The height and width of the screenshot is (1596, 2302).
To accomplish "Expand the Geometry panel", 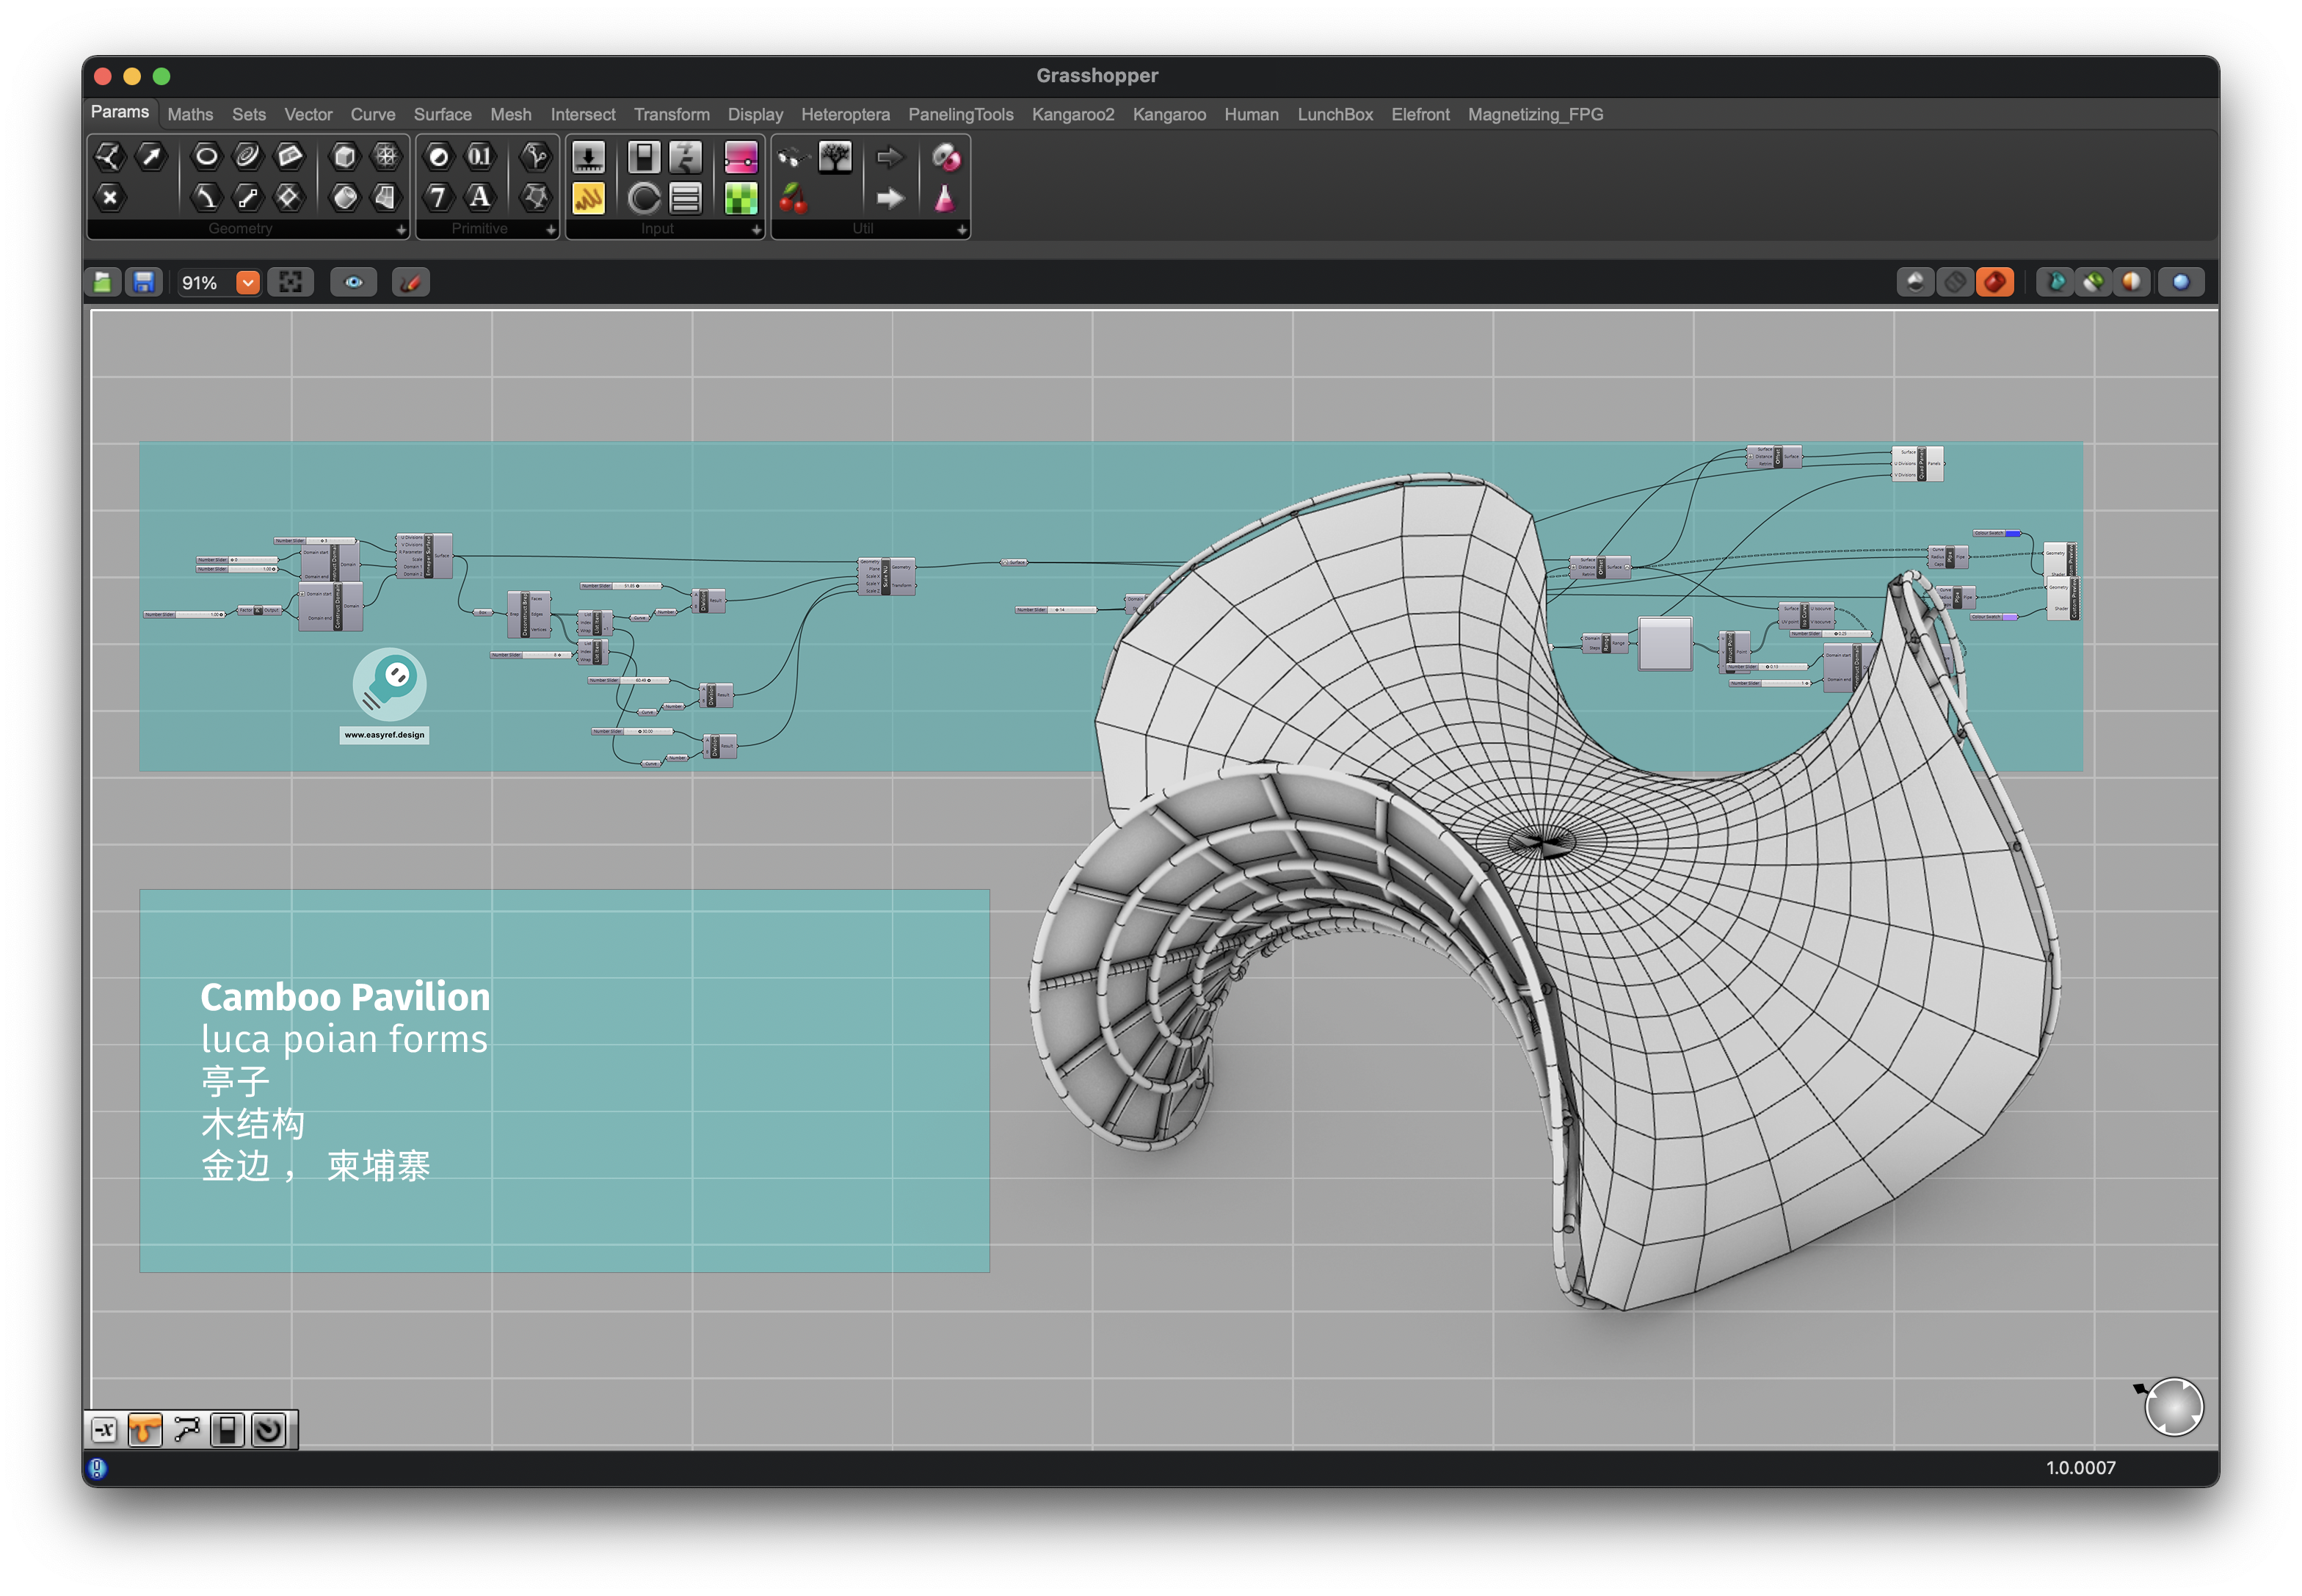I will click(x=401, y=230).
